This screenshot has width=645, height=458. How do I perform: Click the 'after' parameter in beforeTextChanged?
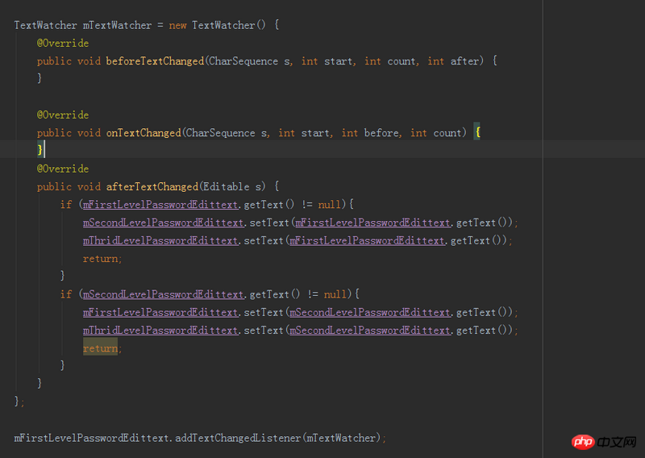pos(464,61)
